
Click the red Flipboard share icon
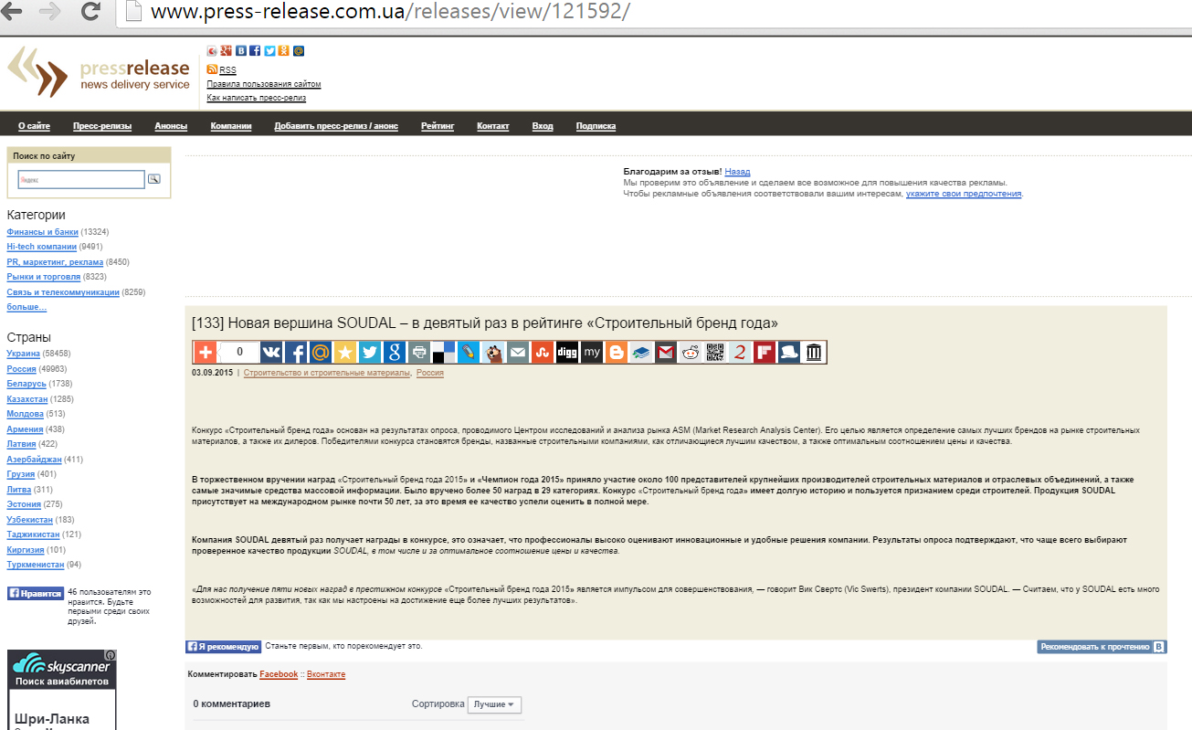pyautogui.click(x=765, y=353)
